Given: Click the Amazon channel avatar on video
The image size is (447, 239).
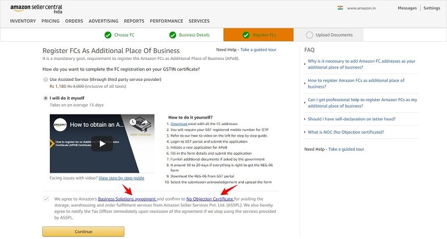Looking at the screenshot, I should [x=60, y=125].
